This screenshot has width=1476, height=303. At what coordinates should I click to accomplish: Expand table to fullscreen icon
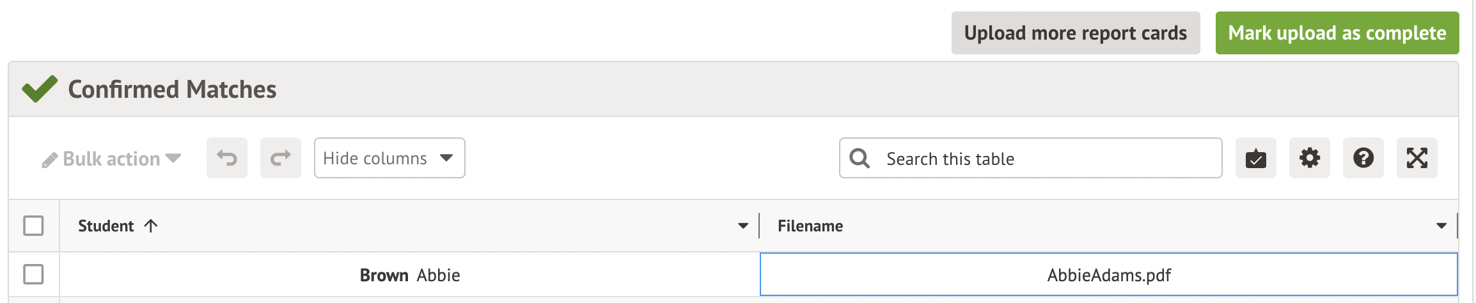[x=1417, y=158]
